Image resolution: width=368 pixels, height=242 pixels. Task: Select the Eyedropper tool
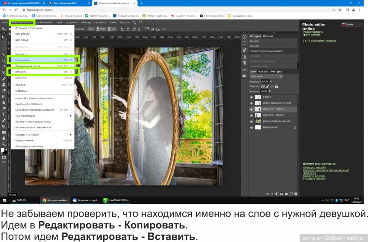(x=4, y=67)
